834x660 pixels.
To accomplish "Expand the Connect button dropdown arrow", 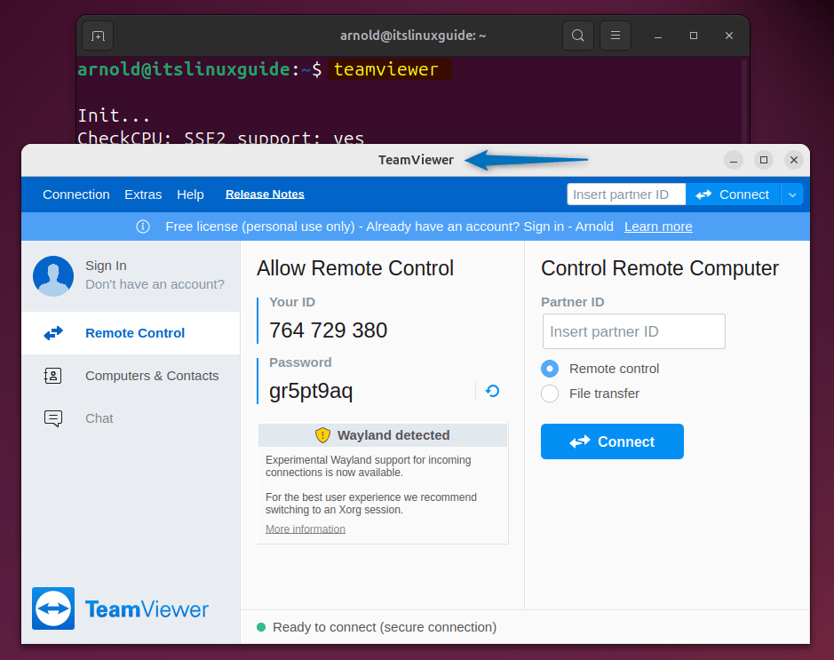I will click(791, 194).
